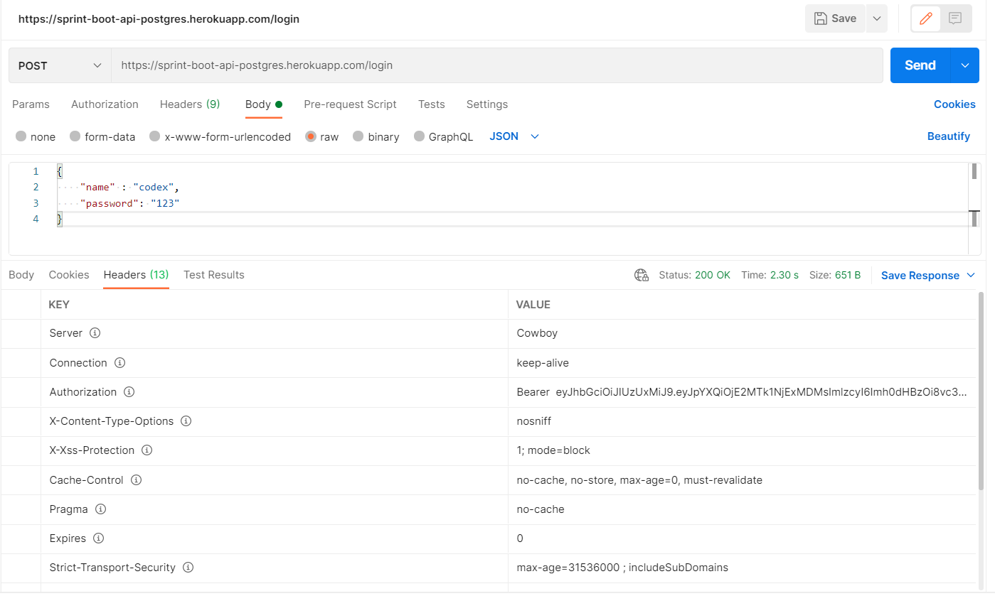Image resolution: width=995 pixels, height=596 pixels.
Task: Click the Send button
Action: (x=920, y=65)
